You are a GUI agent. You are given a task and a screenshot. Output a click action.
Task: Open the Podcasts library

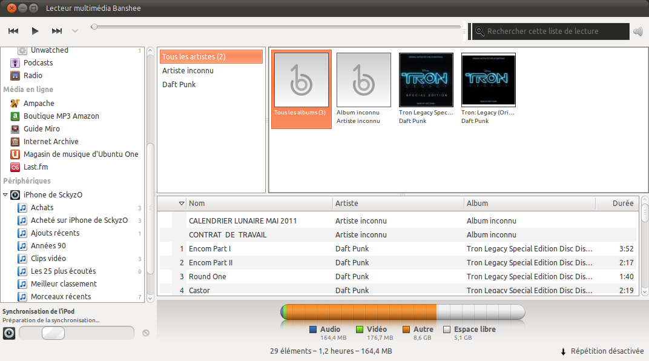click(x=38, y=63)
